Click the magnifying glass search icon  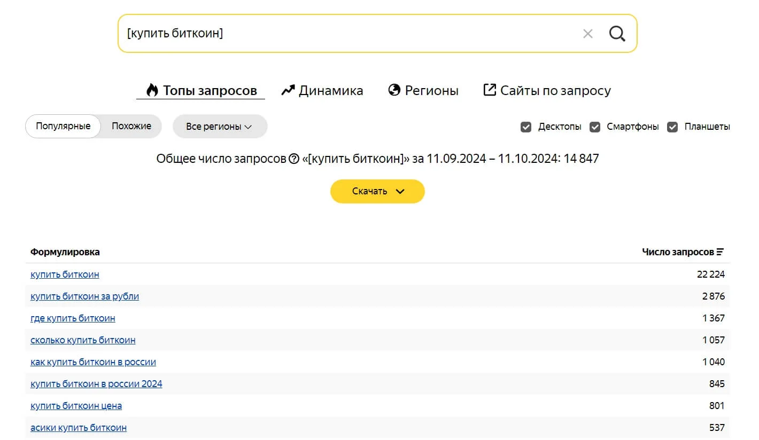coord(617,34)
